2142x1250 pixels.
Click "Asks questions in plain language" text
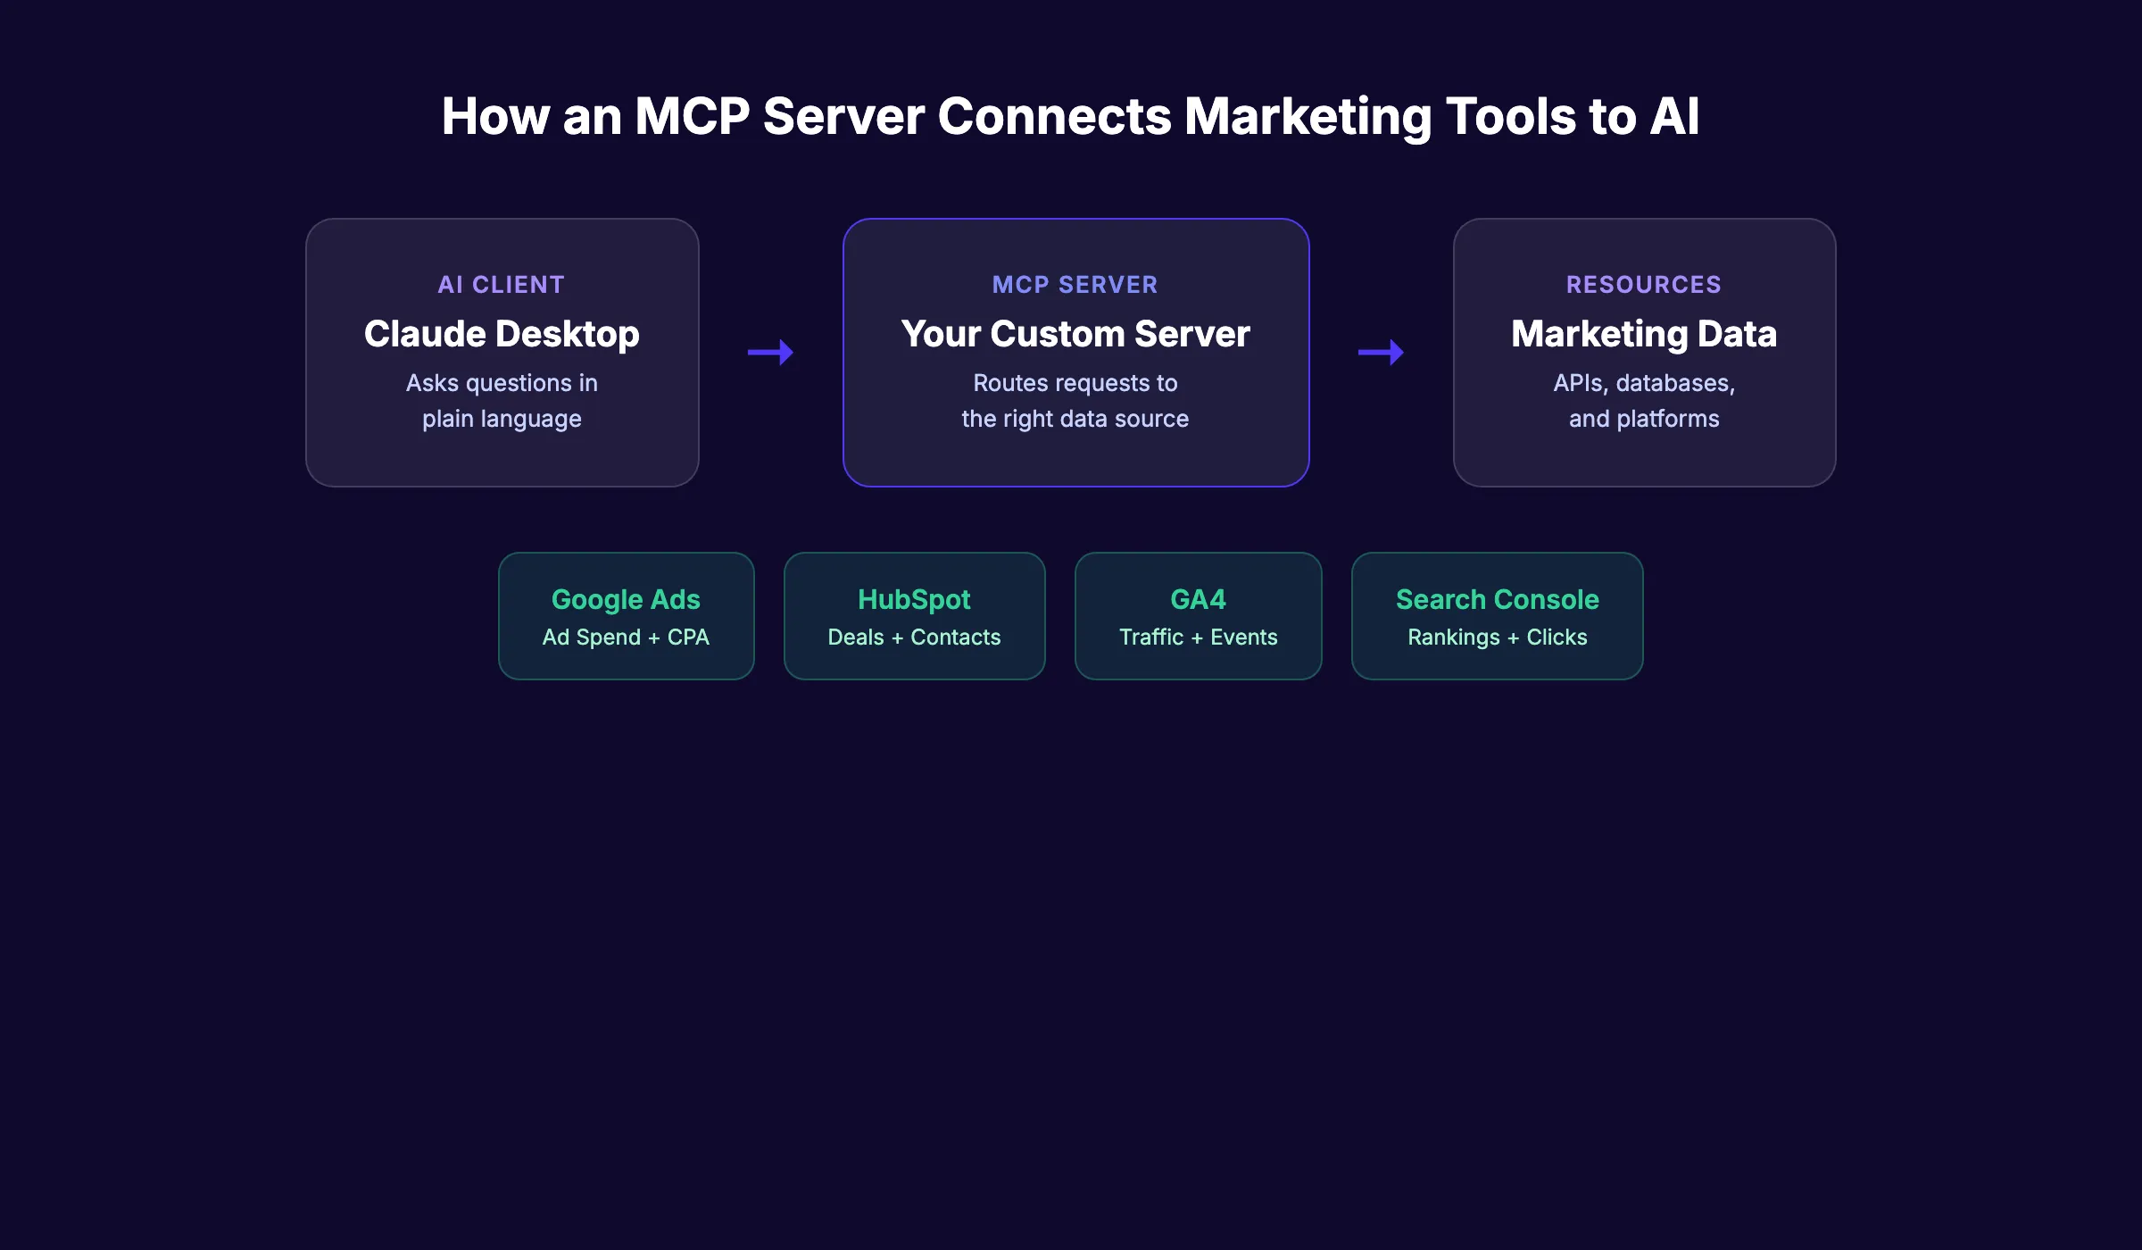point(502,401)
